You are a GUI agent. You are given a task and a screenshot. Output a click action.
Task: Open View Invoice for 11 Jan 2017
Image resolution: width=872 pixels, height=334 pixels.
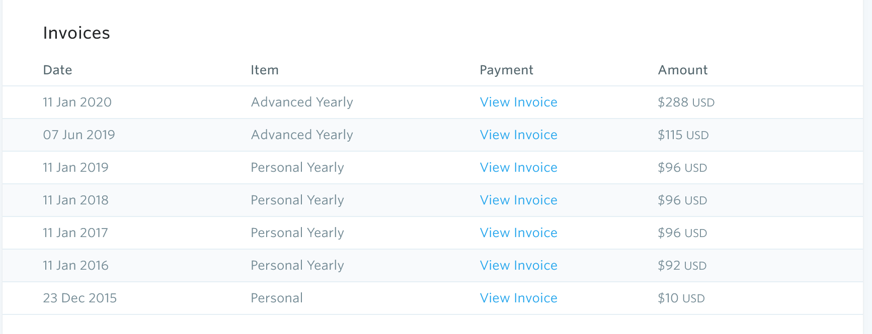[518, 233]
